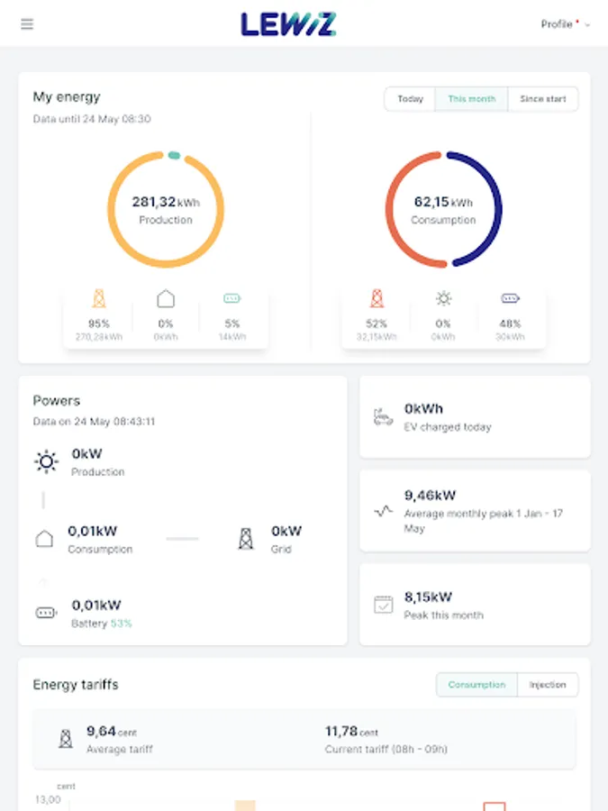Open the hamburger menu
Screen dimensions: 608x811
tap(27, 24)
